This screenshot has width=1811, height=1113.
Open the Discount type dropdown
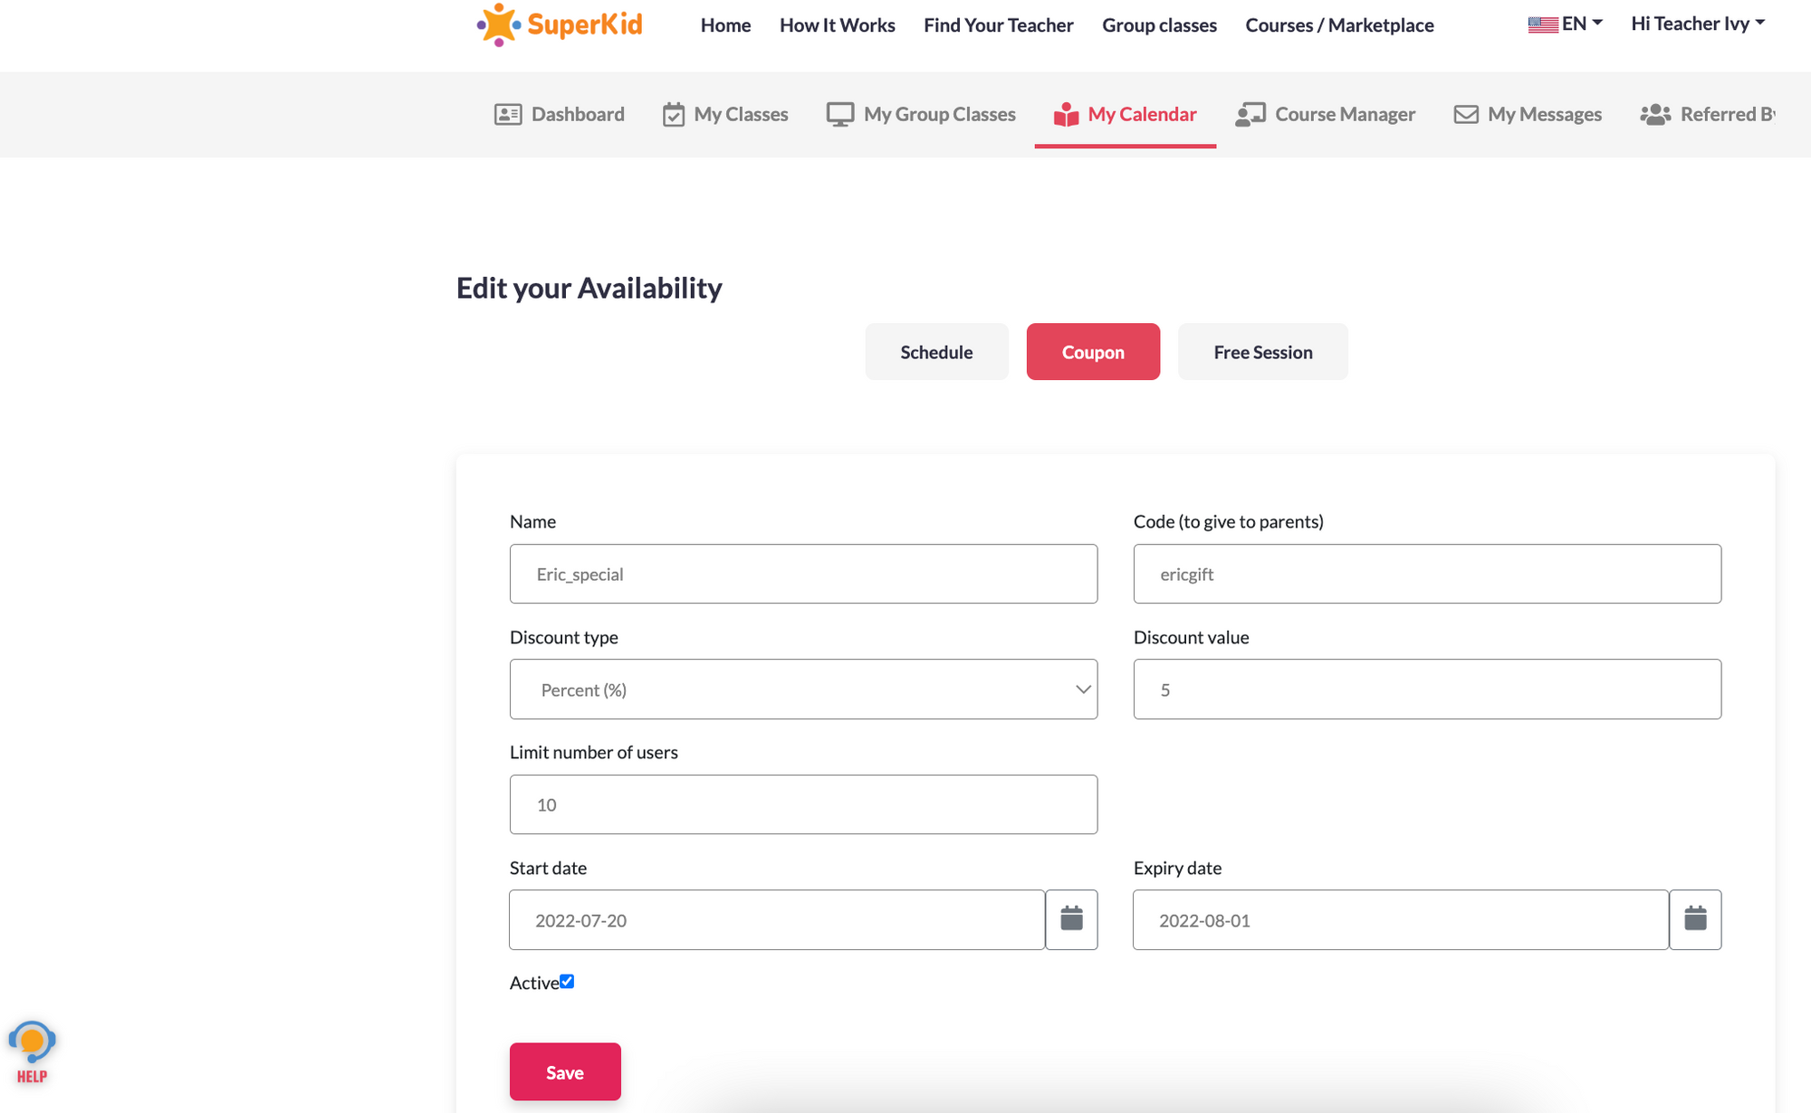pyautogui.click(x=803, y=690)
